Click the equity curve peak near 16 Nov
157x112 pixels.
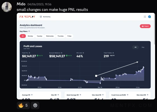click(144, 67)
